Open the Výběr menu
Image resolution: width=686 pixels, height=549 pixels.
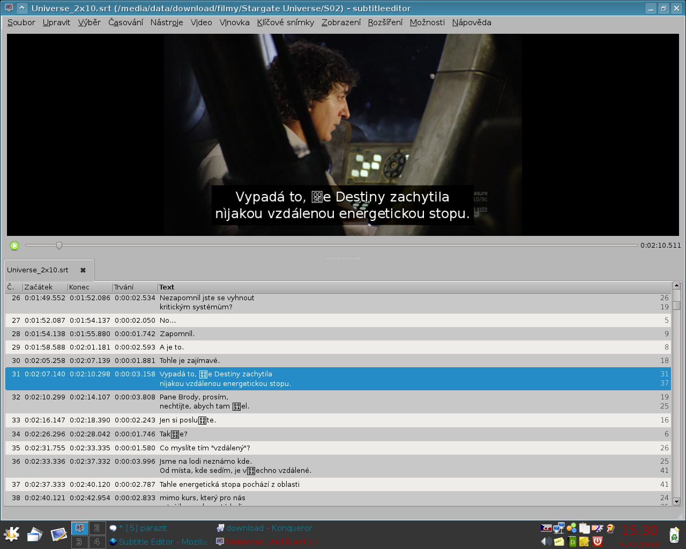point(90,23)
